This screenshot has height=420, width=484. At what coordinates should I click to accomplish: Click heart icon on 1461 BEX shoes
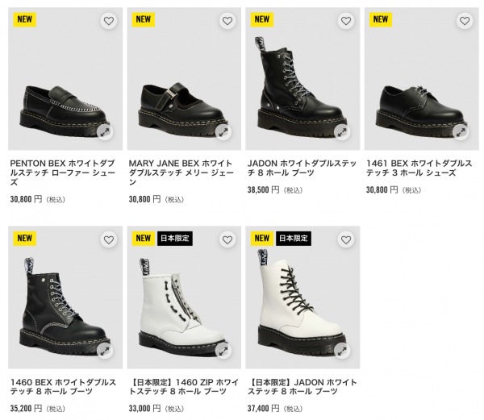coord(464,21)
